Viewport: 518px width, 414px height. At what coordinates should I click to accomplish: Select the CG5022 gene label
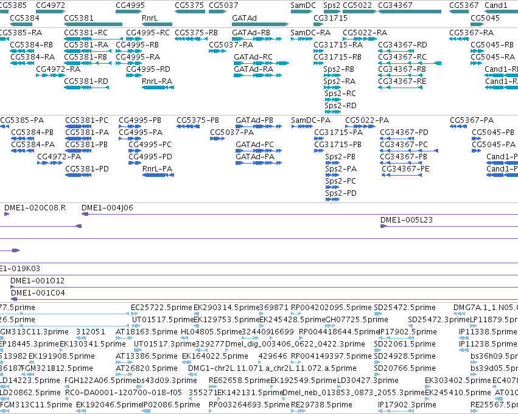click(357, 5)
